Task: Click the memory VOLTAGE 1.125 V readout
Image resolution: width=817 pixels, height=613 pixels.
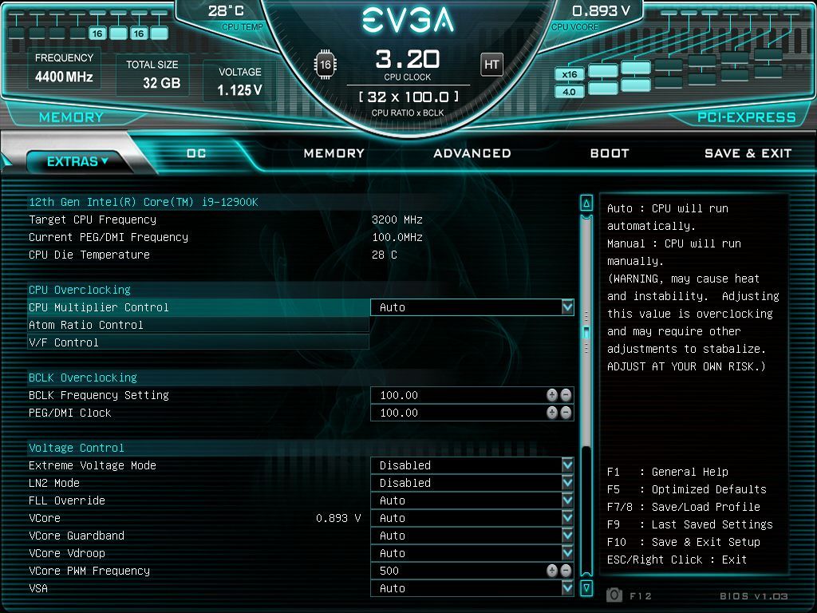Action: pos(239,82)
